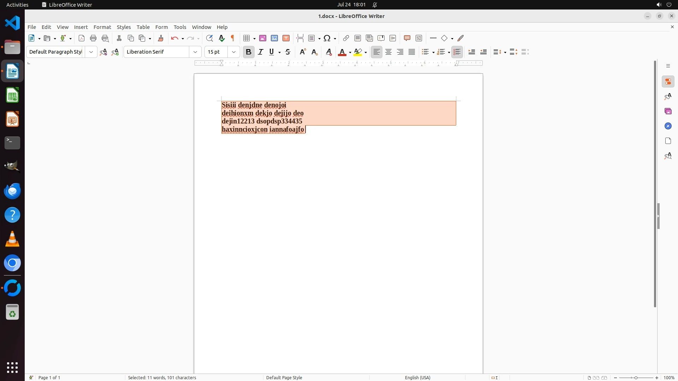The width and height of the screenshot is (678, 381).
Task: Click the Insert Image icon
Action: coord(263,38)
